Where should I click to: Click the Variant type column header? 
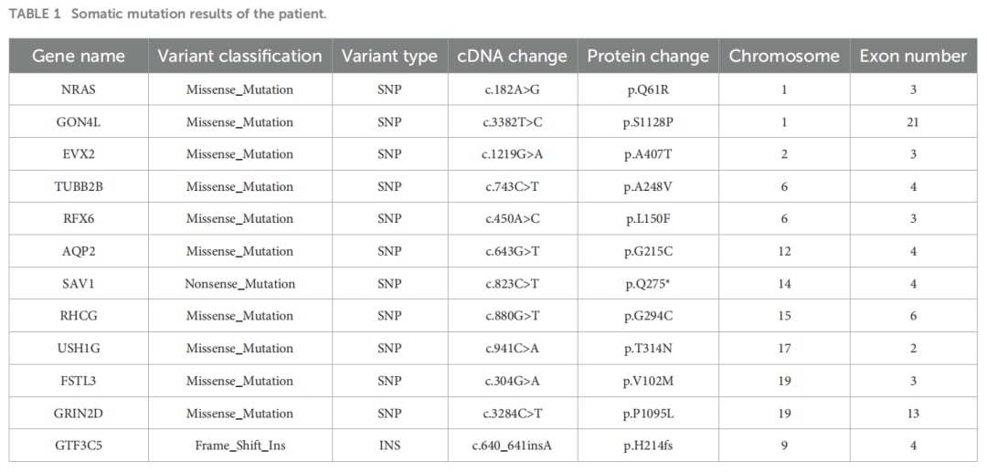tap(389, 56)
